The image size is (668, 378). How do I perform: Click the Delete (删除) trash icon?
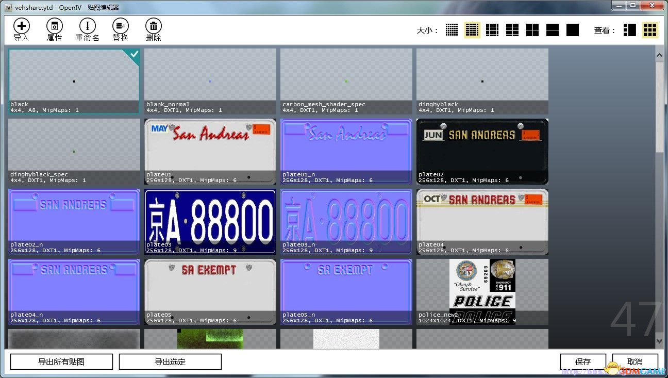coord(154,26)
